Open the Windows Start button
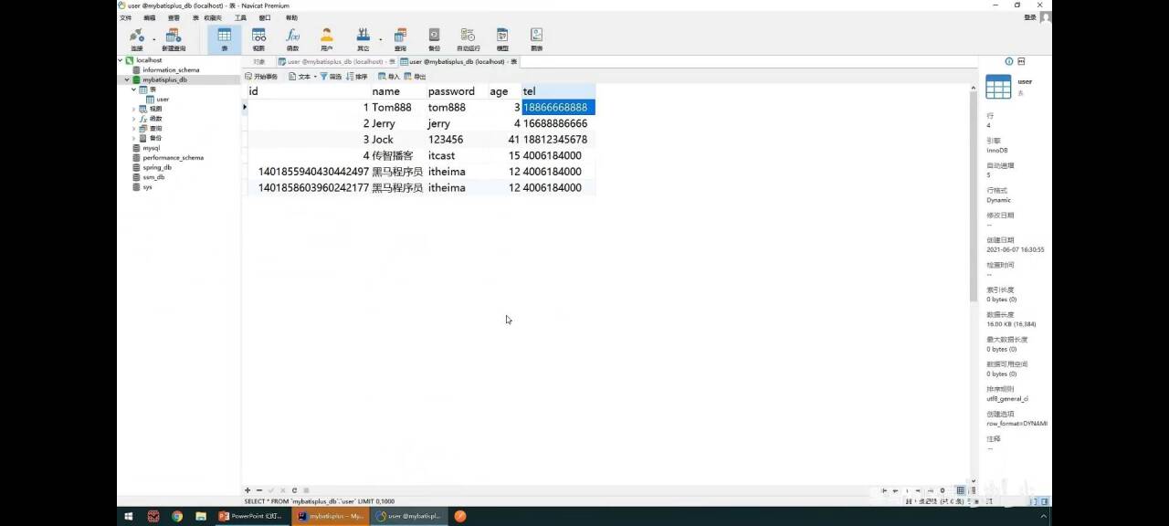The width and height of the screenshot is (1169, 526). pyautogui.click(x=128, y=516)
